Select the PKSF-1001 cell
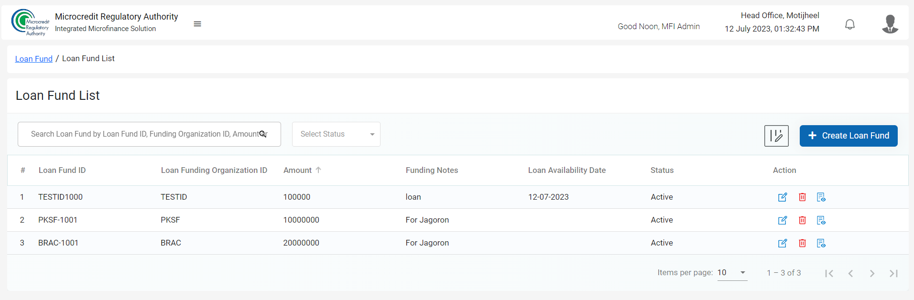 58,220
